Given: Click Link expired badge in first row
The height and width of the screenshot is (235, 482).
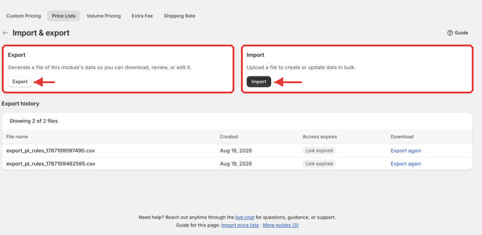Looking at the screenshot, I should [x=319, y=151].
